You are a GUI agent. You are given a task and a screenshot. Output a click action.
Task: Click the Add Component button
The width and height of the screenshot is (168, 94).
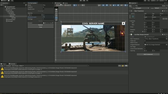pos(148,54)
